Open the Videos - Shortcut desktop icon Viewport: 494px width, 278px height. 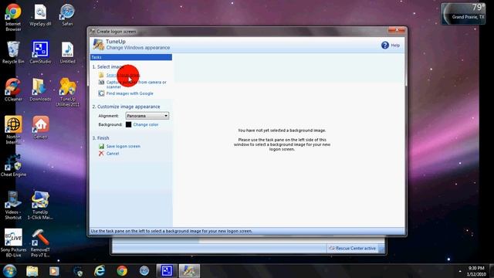click(13, 205)
